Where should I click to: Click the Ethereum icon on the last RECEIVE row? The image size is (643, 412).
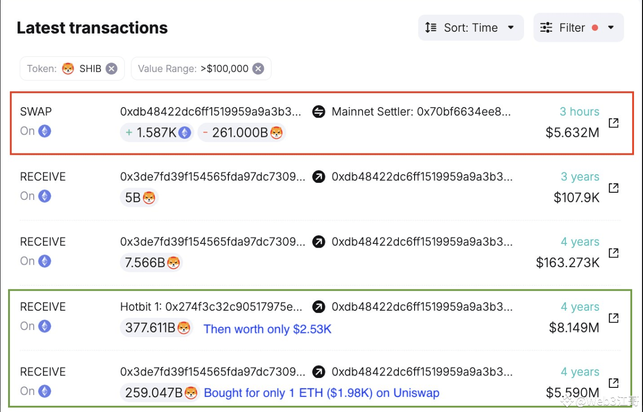(x=44, y=391)
